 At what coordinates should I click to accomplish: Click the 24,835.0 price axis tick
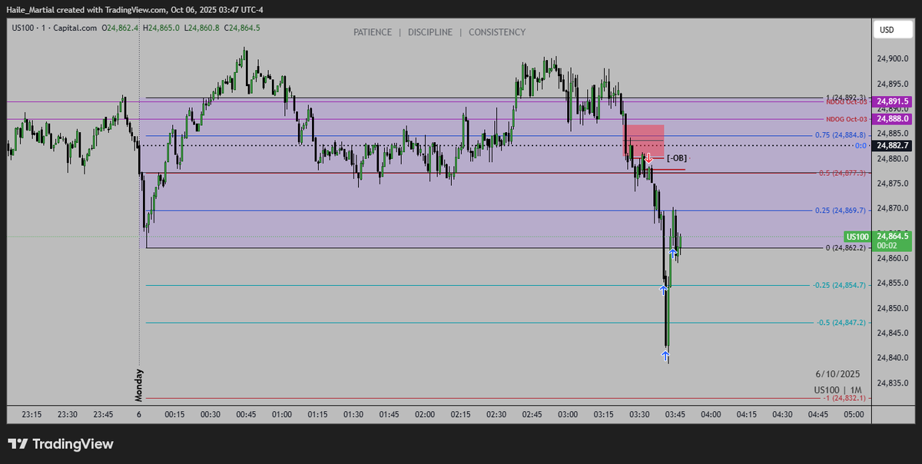click(x=893, y=383)
